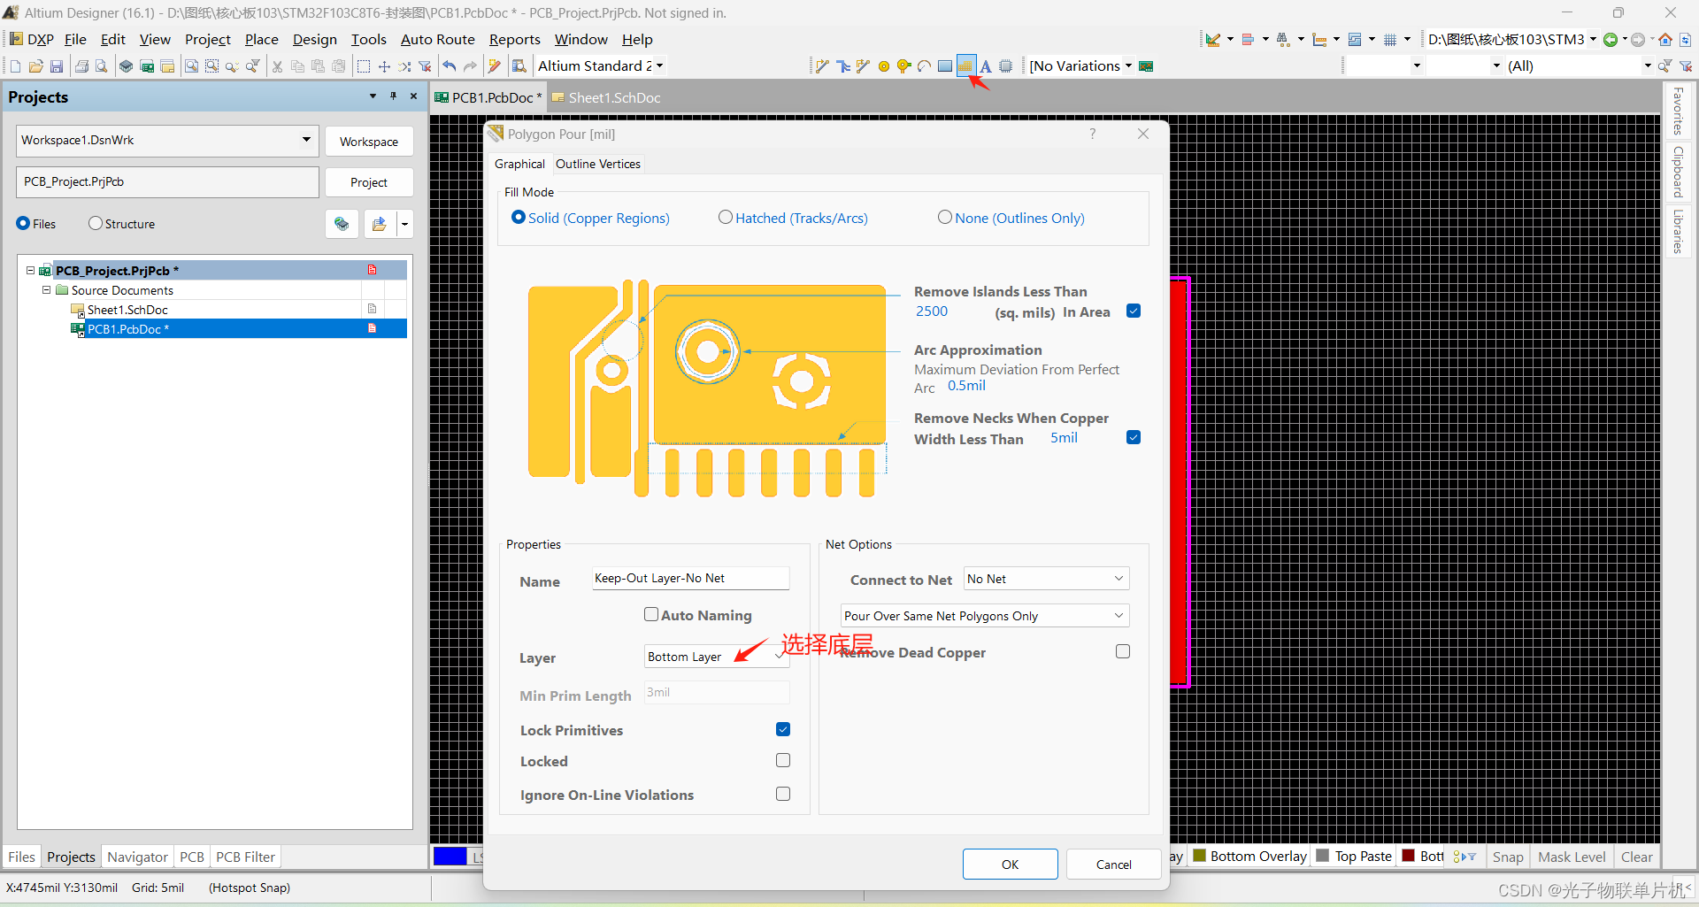Select the Place Fill rectangle tool
The height and width of the screenshot is (907, 1699).
[945, 66]
